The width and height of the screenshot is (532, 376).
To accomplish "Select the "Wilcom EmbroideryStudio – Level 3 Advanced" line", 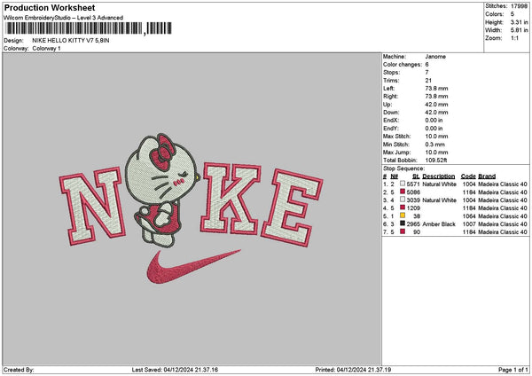I will pos(64,18).
